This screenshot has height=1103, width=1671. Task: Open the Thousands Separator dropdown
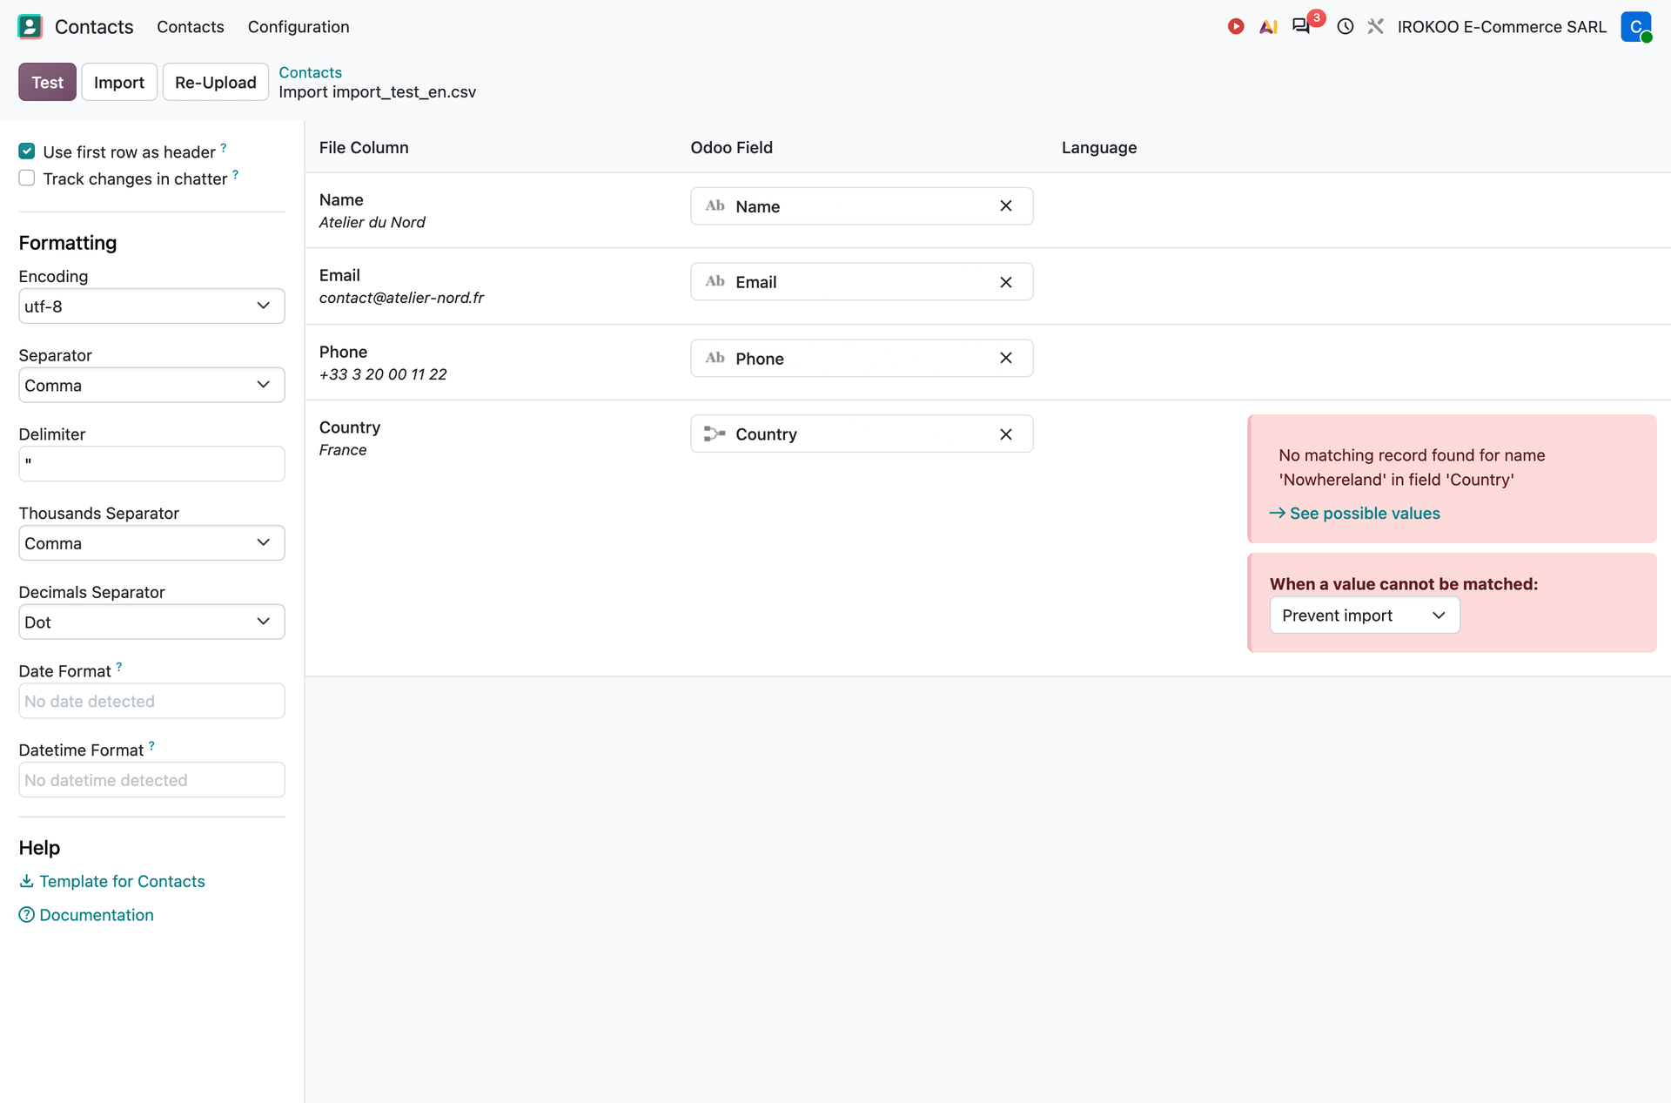[151, 542]
